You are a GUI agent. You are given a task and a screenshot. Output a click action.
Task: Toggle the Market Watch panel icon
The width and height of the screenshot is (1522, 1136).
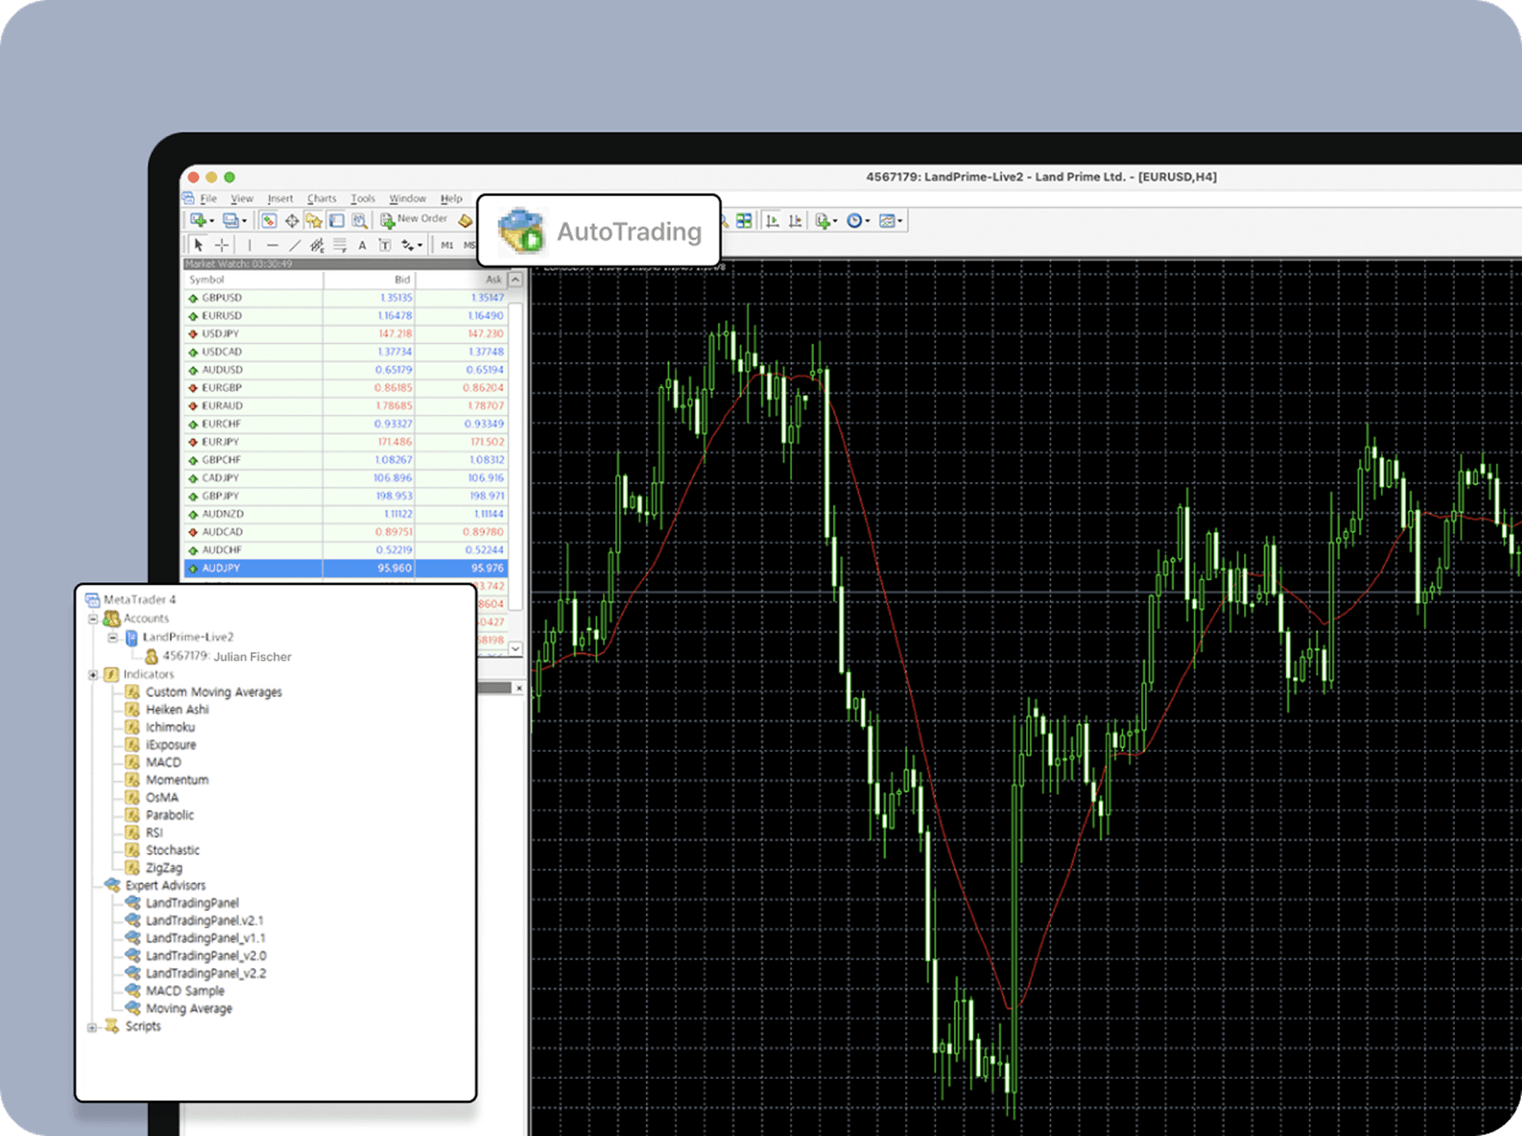(268, 220)
